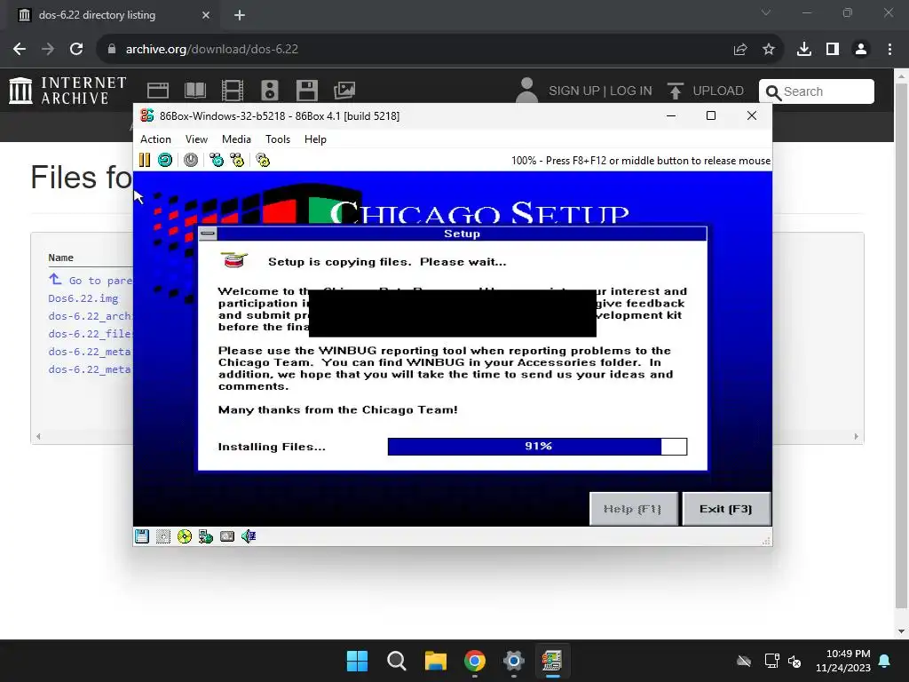Click scroll-right arrow of file list

[857, 437]
